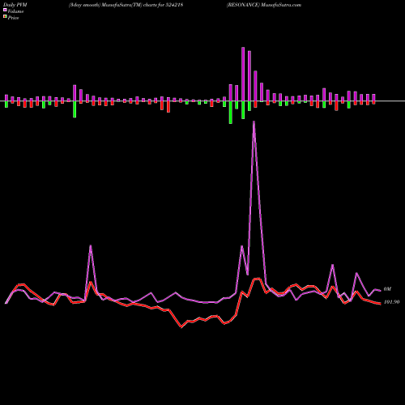Screen dimensions: 405x405
Task: Click the '(RESONANCE) MunafaSutra.com' header text
Action: (264, 5)
